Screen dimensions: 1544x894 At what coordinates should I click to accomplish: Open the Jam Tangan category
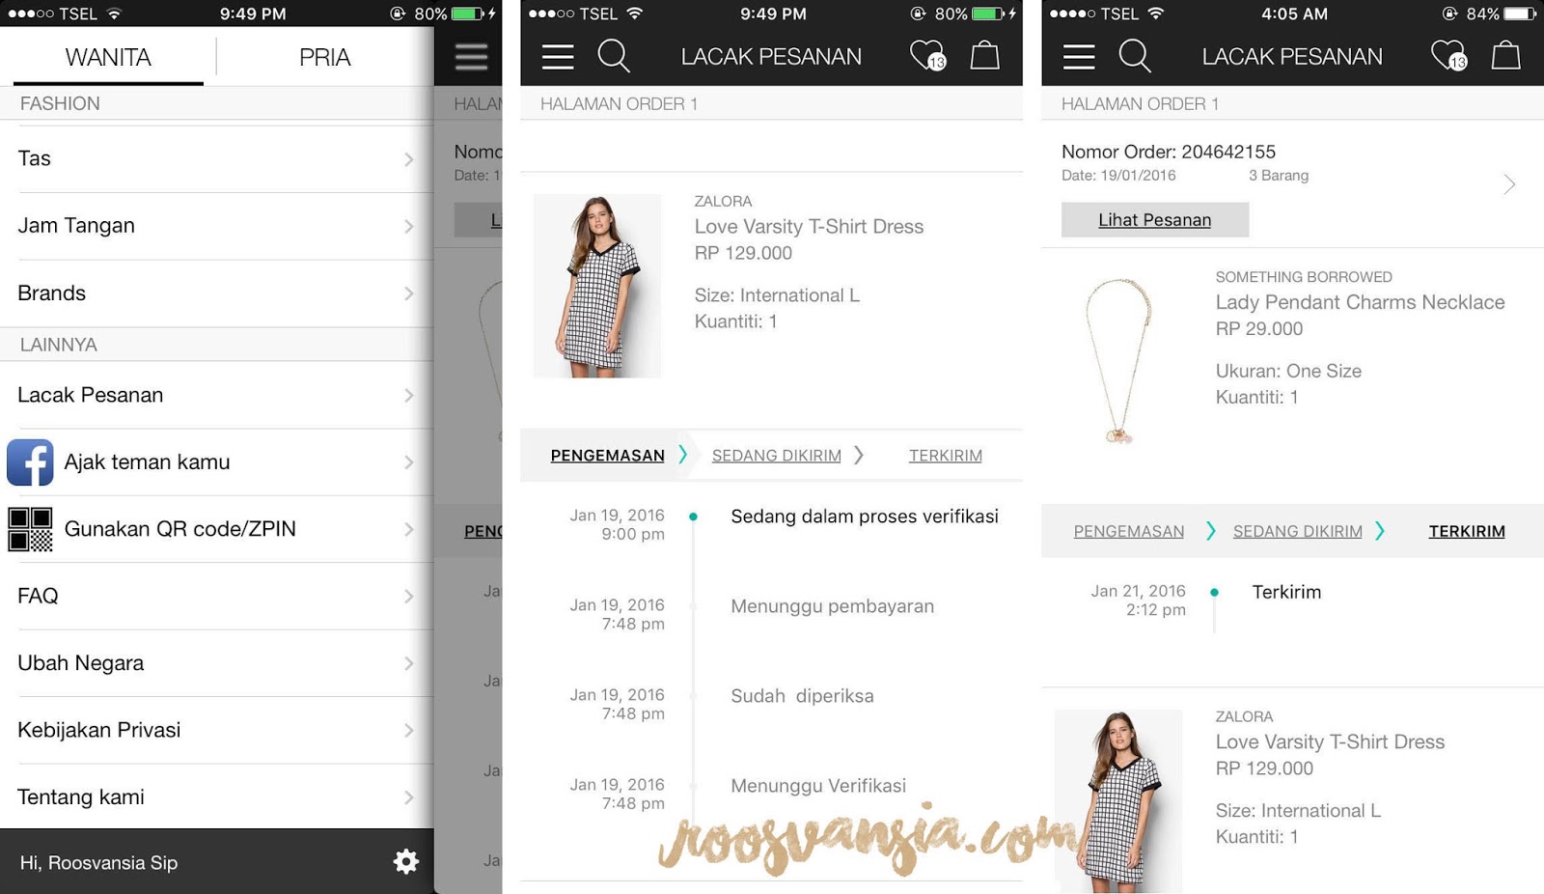[x=216, y=226]
